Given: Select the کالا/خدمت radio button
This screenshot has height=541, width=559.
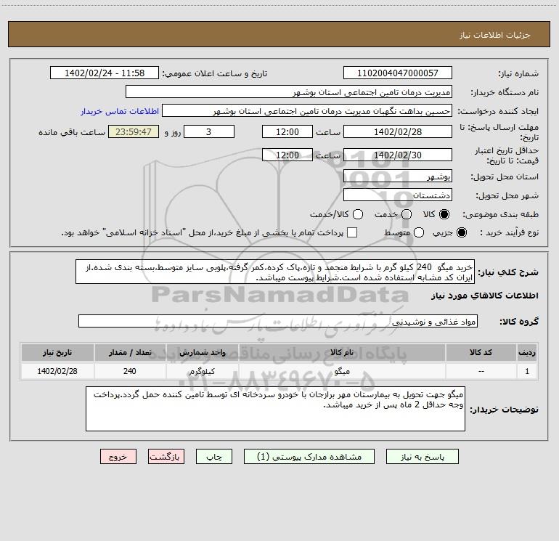Looking at the screenshot, I should click(x=358, y=214).
